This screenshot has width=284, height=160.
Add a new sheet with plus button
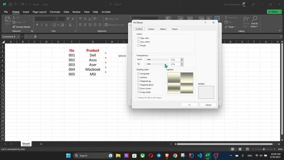pyautogui.click(x=41, y=144)
